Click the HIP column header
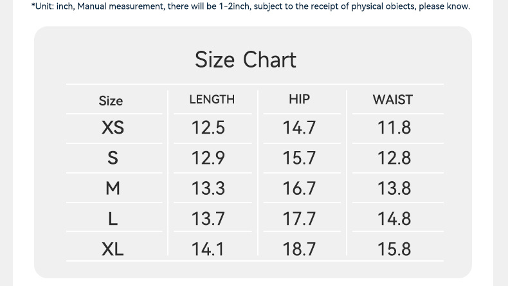The image size is (508, 286). (299, 99)
